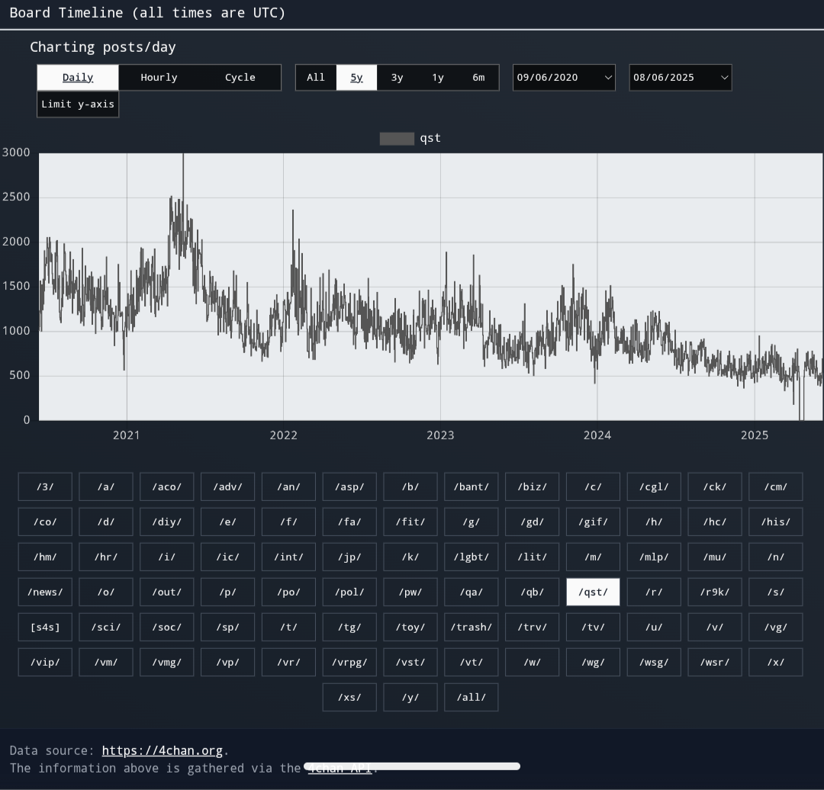Open the /bant/ board chart
The image size is (824, 790).
tap(472, 487)
